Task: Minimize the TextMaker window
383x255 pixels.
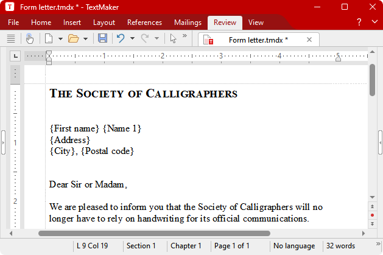Action: [x=317, y=7]
